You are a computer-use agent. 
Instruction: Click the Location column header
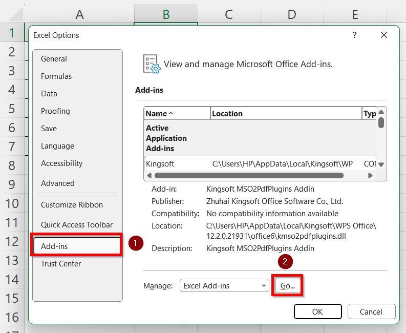[285, 114]
